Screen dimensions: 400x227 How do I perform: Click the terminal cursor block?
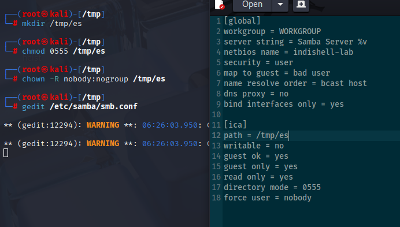(6, 153)
